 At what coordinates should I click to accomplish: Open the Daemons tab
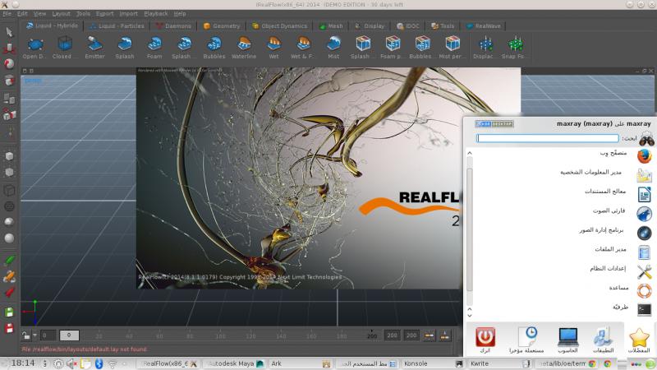pyautogui.click(x=173, y=25)
